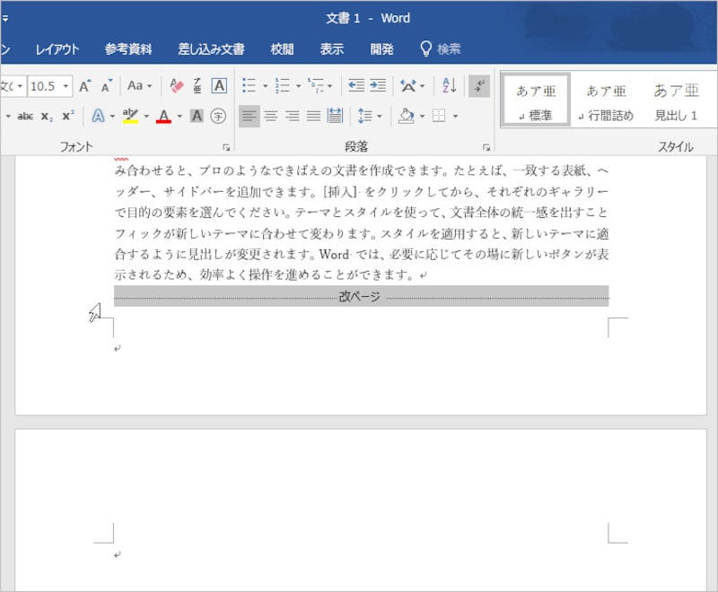
Task: Open the font color dropdown arrow
Action: tap(179, 117)
